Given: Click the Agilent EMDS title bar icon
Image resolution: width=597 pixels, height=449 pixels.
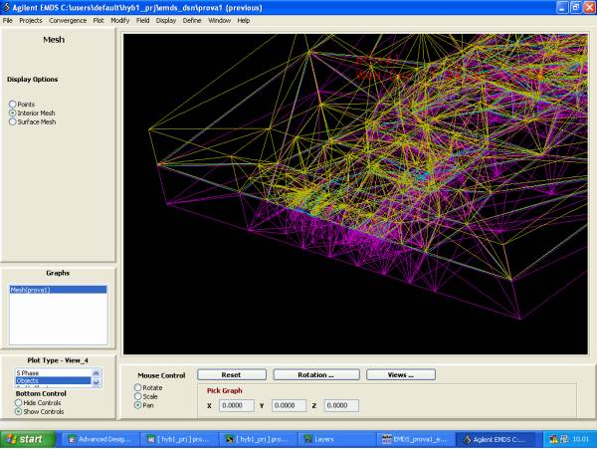Looking at the screenshot, I should click(x=6, y=7).
